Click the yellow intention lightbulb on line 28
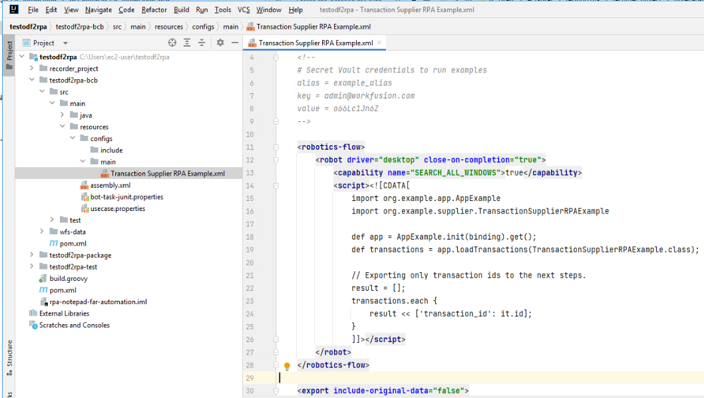This screenshot has height=398, width=704. pyautogui.click(x=287, y=366)
